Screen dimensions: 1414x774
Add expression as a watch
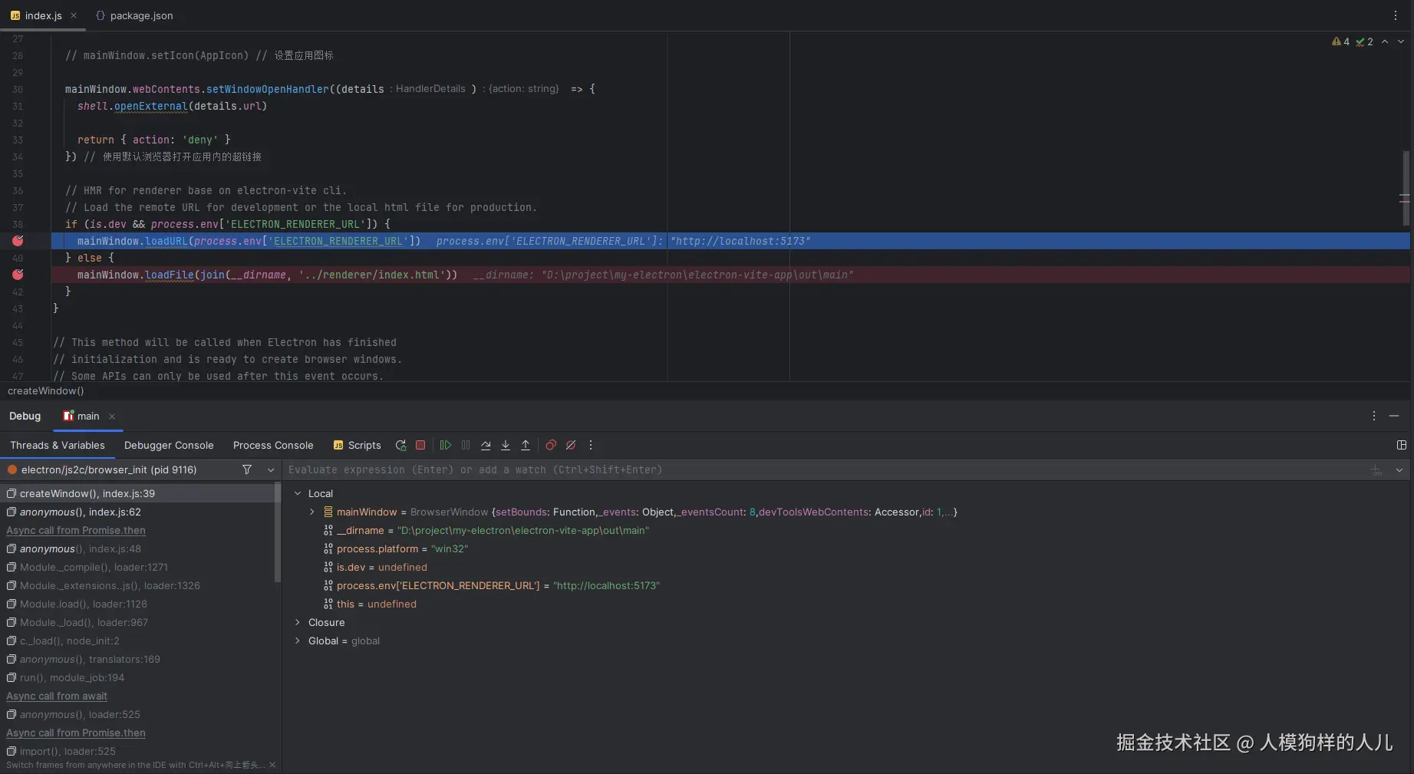point(1376,470)
